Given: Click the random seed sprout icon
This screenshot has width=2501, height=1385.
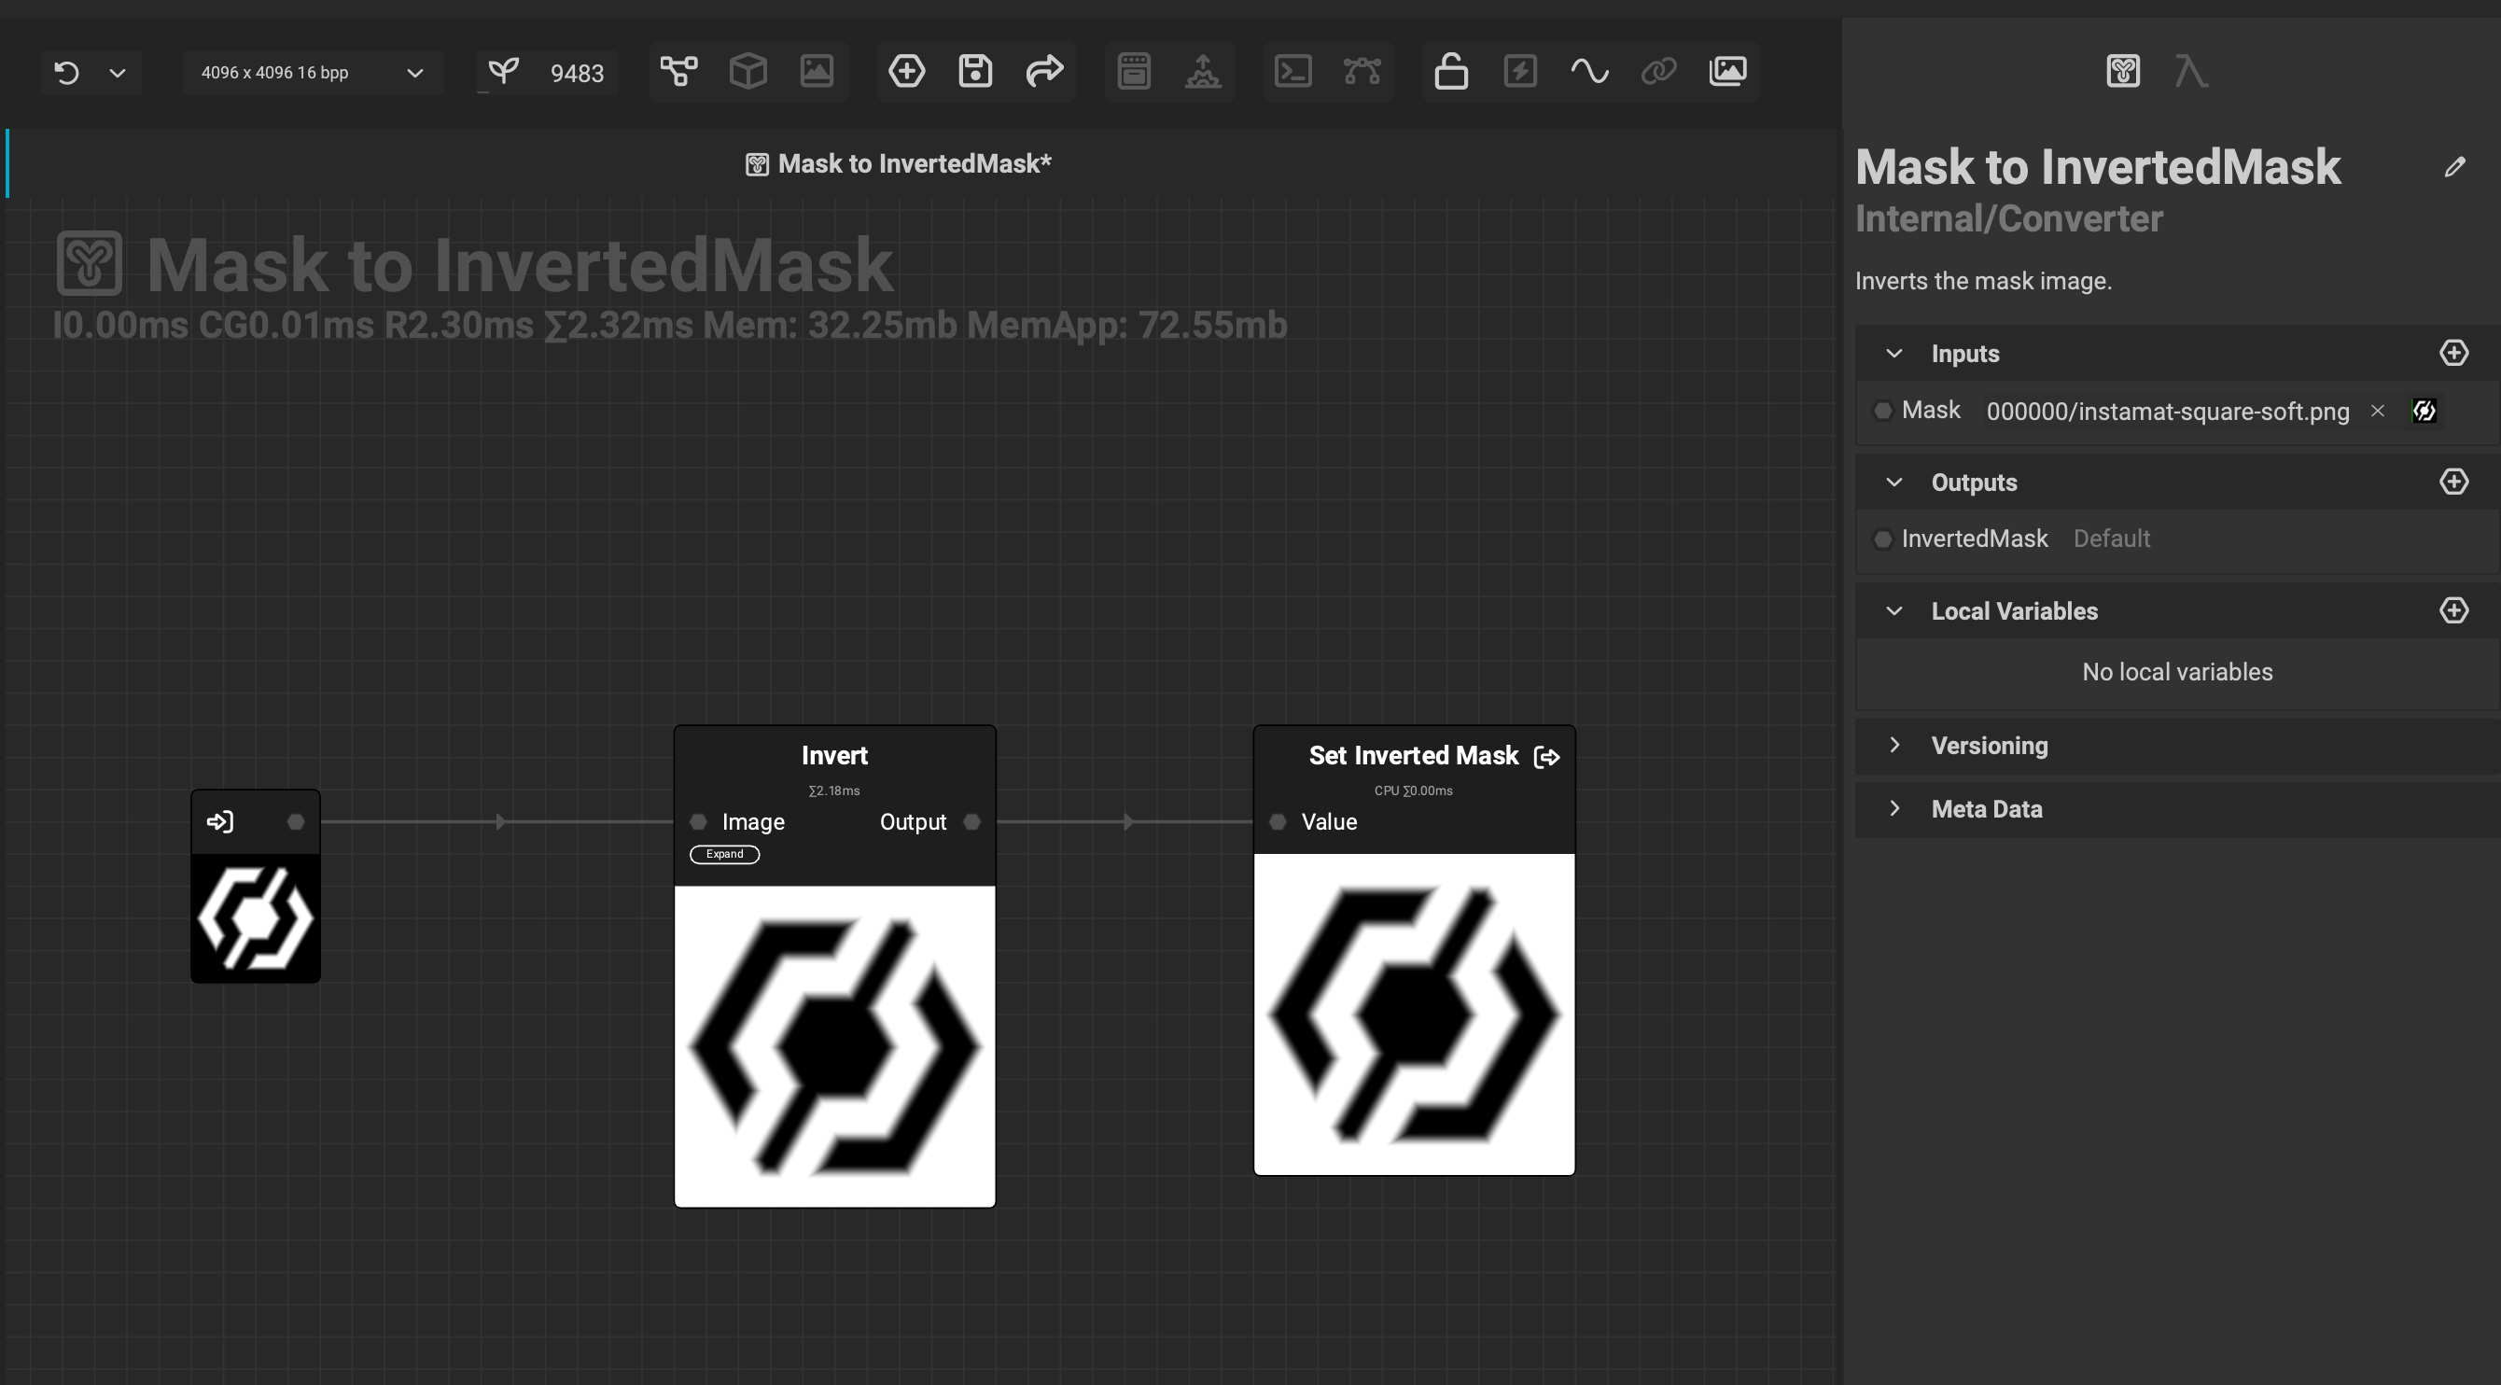Looking at the screenshot, I should coord(503,71).
